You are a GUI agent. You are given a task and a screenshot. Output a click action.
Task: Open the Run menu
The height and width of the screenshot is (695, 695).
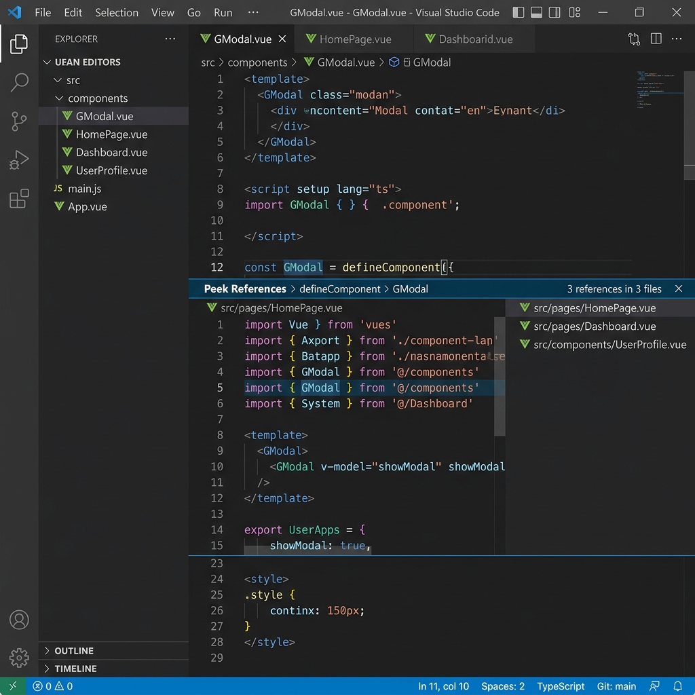223,12
